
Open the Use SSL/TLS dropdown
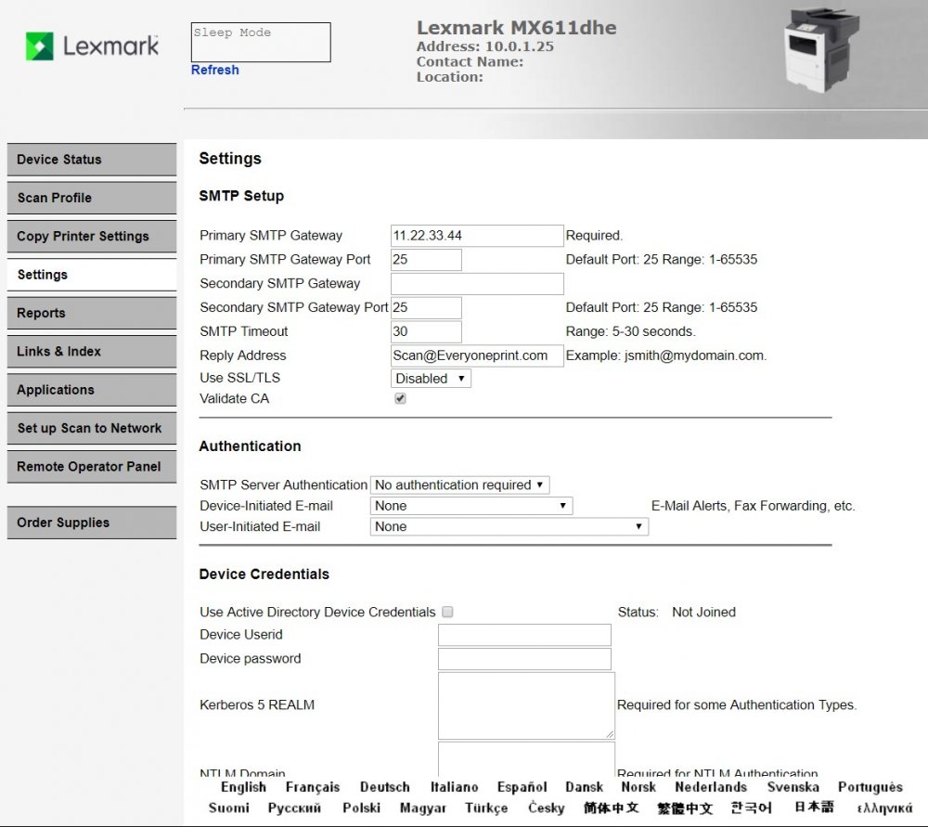(430, 378)
